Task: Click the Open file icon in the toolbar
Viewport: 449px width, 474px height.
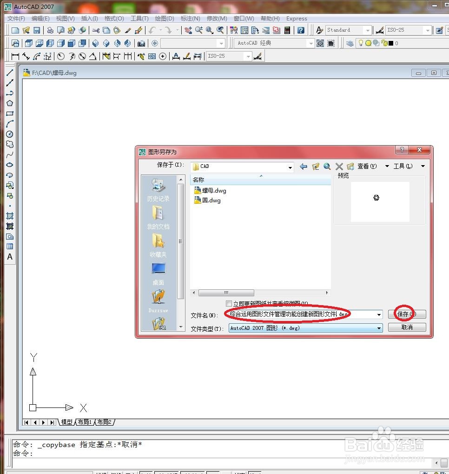Action: [x=26, y=30]
